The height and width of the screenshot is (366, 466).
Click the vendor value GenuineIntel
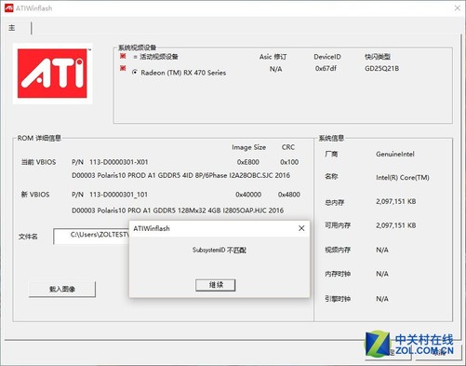395,154
